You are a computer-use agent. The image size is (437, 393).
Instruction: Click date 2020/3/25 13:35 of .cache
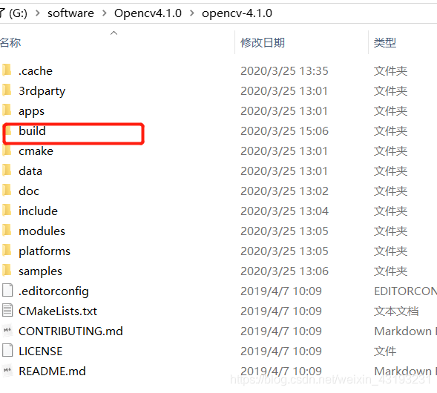click(x=285, y=71)
